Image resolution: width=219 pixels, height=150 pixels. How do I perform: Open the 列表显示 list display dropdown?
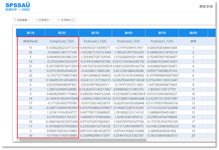tap(44, 20)
